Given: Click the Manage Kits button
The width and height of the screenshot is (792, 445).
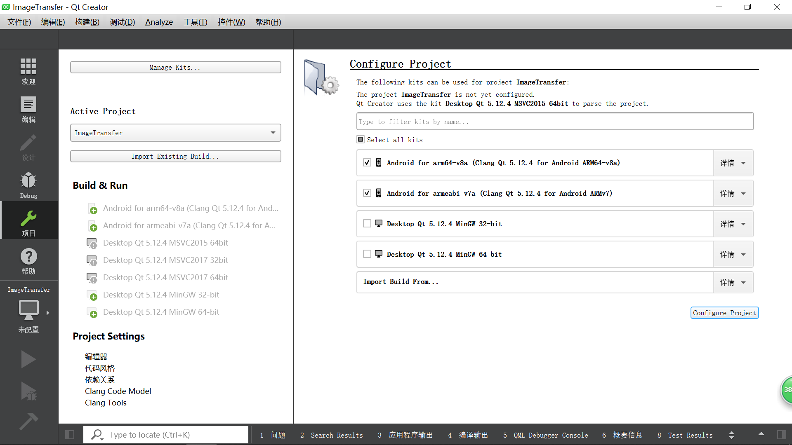Looking at the screenshot, I should click(175, 67).
